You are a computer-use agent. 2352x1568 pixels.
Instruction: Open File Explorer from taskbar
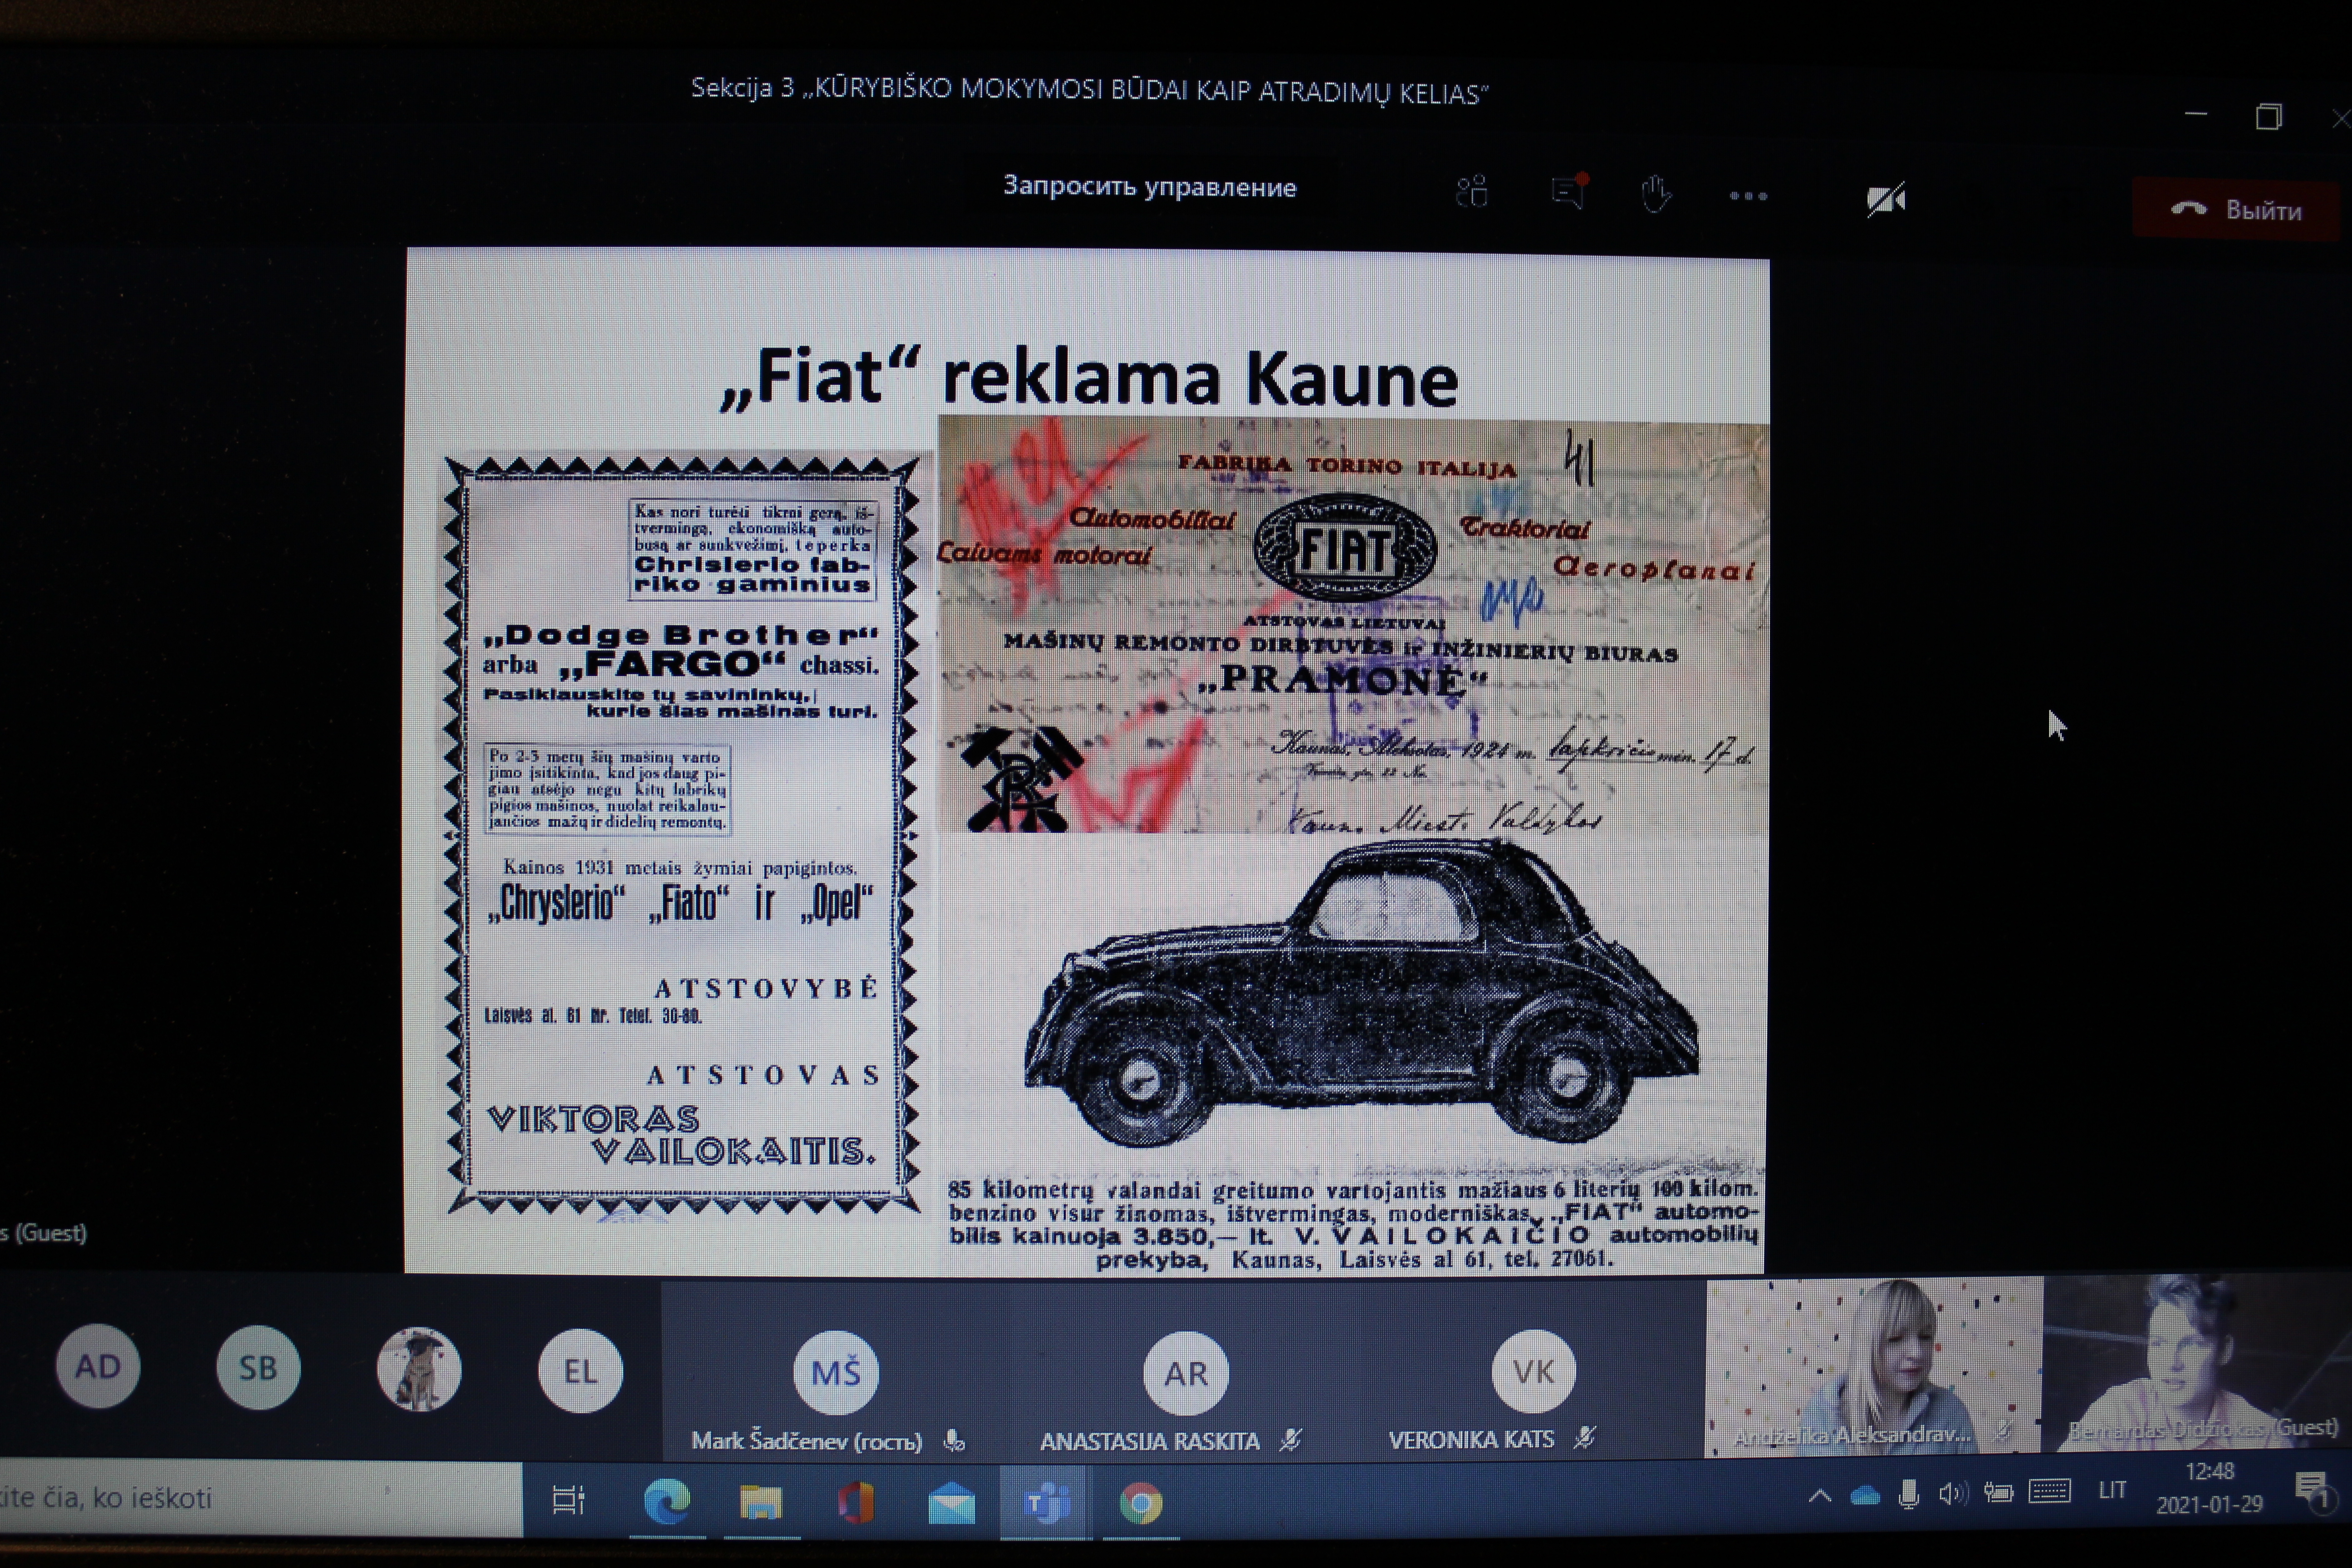[x=761, y=1502]
